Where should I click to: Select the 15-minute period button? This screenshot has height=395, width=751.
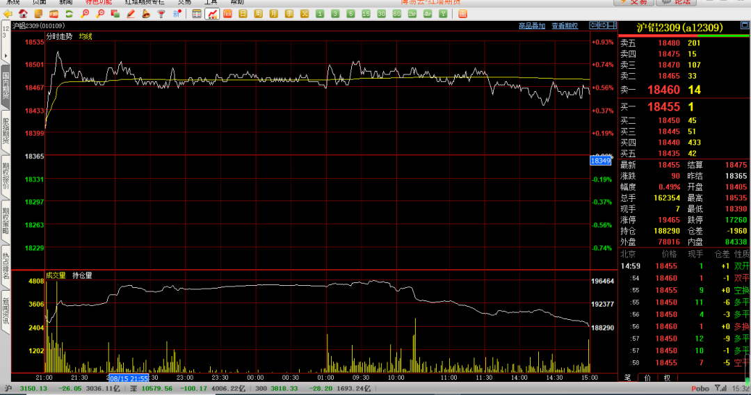366,14
